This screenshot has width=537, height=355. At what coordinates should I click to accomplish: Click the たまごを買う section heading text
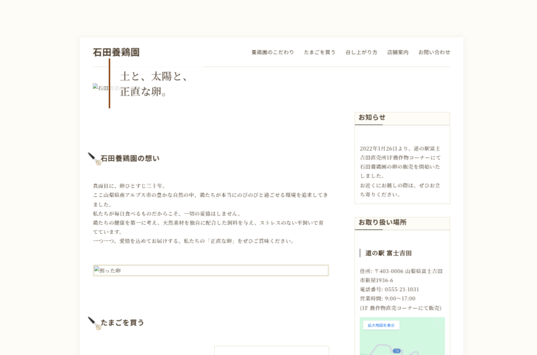(122, 323)
